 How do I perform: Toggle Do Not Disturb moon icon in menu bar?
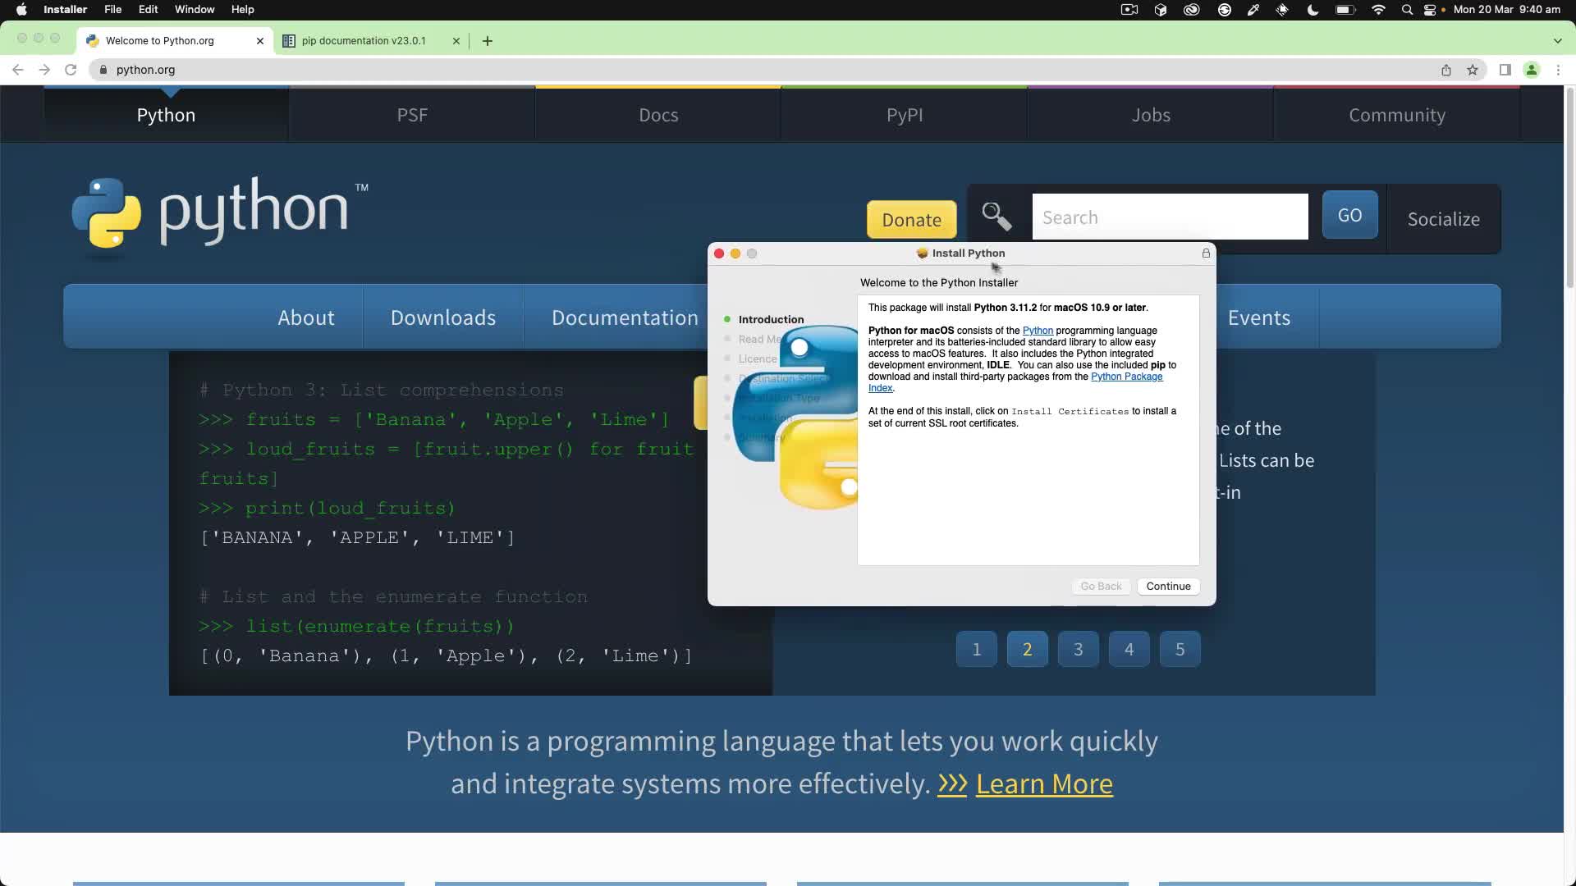tap(1311, 10)
